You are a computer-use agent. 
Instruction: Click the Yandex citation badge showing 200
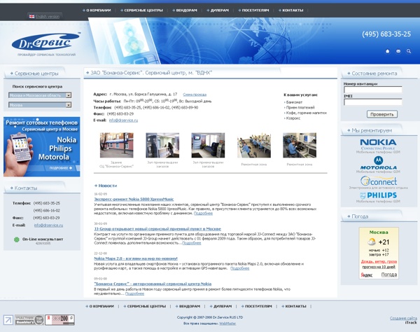[x=59, y=319]
